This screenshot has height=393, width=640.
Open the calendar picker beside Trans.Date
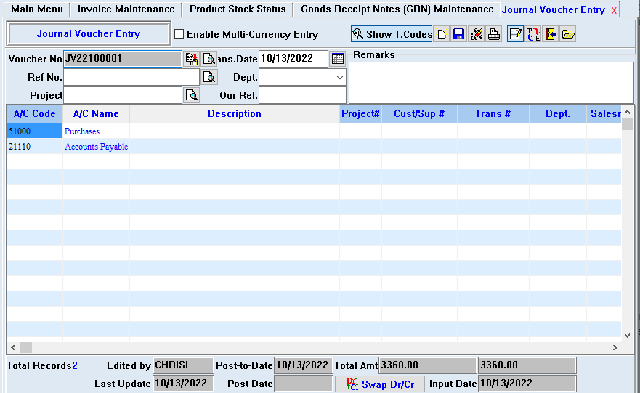pyautogui.click(x=338, y=59)
